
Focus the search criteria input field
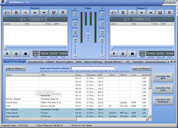pyautogui.click(x=93, y=68)
